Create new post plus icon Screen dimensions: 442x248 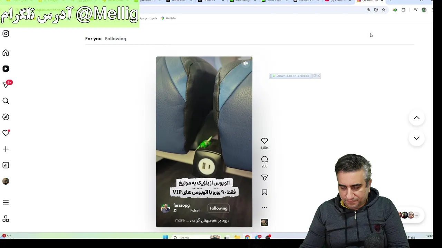[x=6, y=149]
